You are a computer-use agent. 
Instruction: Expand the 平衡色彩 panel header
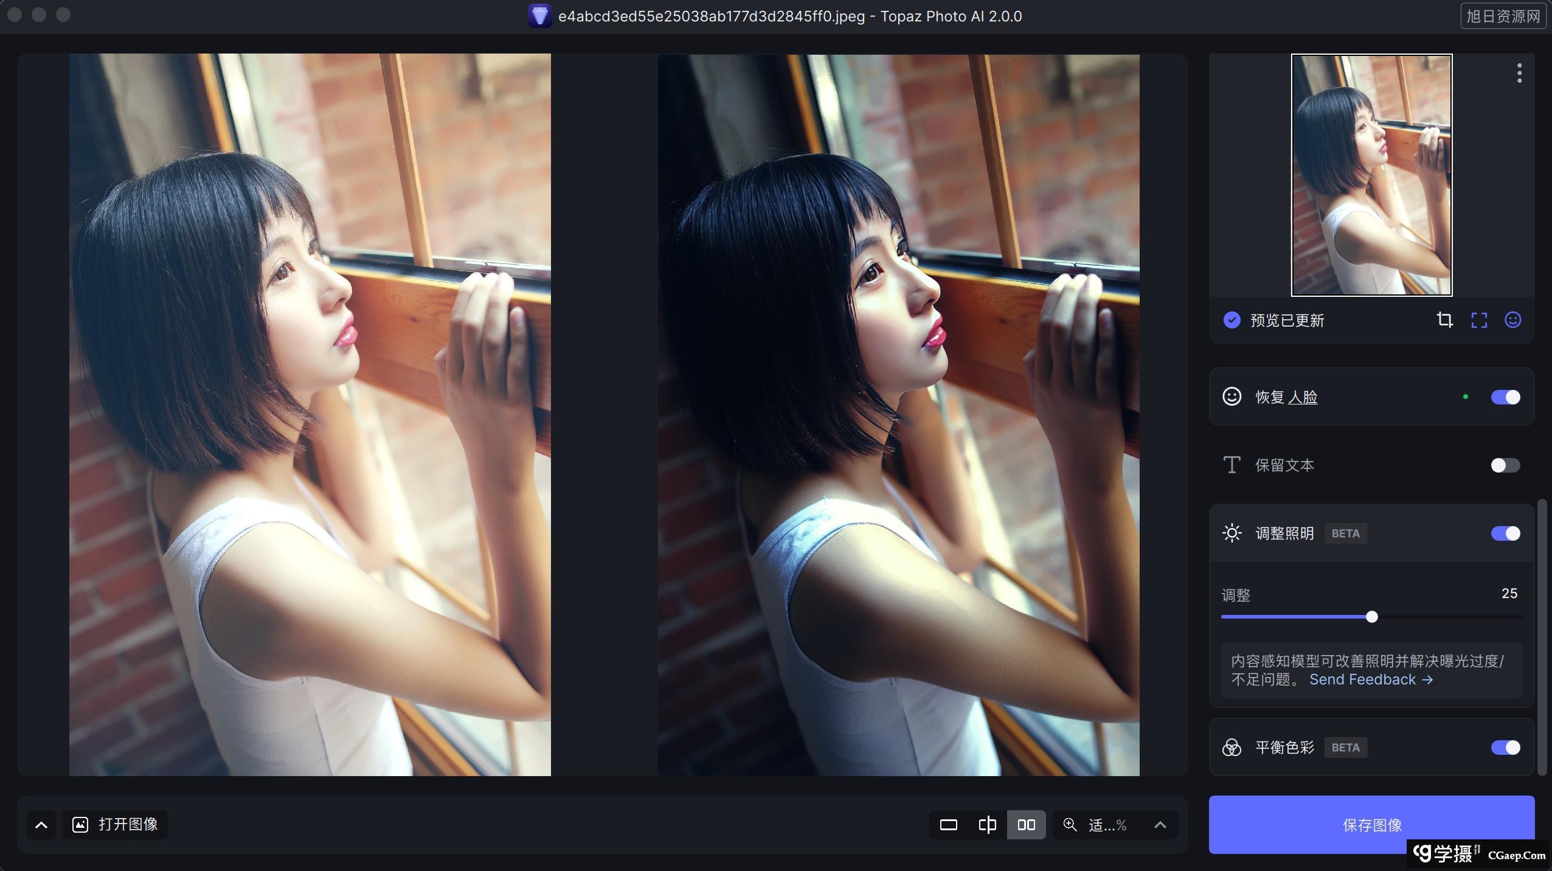point(1284,748)
